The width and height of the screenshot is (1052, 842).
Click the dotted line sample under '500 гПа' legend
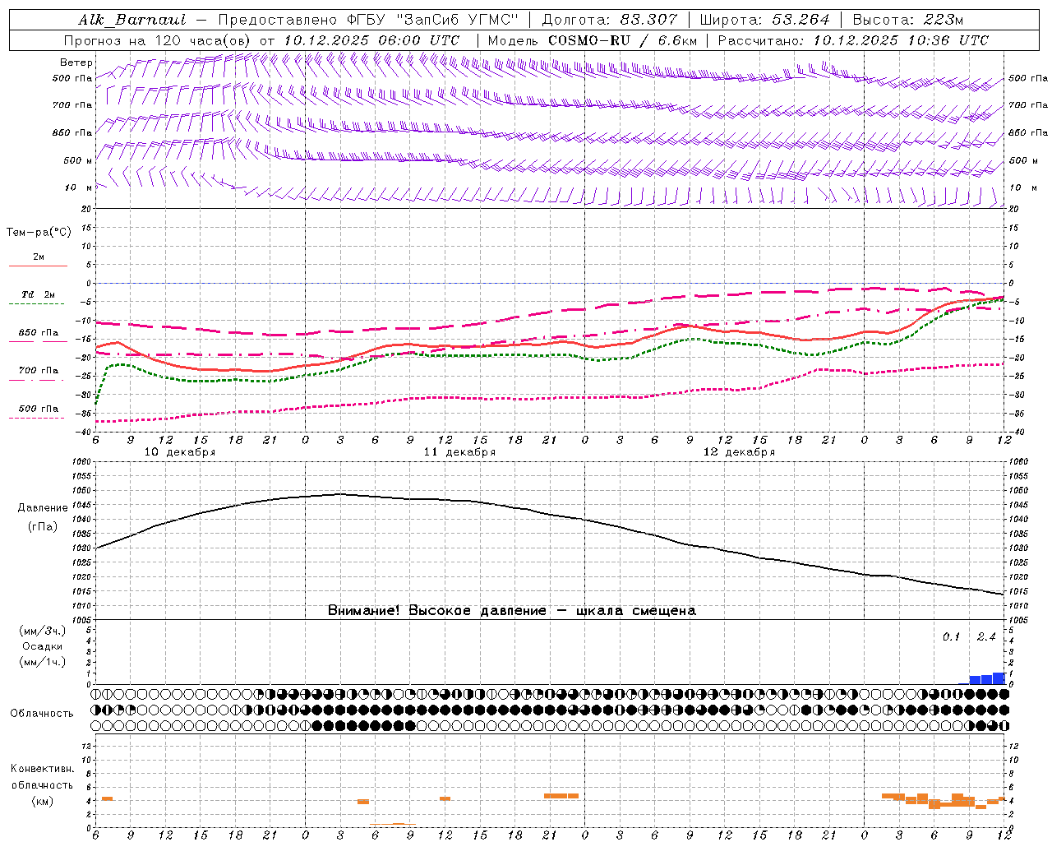click(x=38, y=418)
